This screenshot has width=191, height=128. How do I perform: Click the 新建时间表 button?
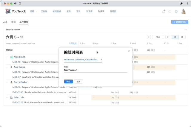point(180,22)
